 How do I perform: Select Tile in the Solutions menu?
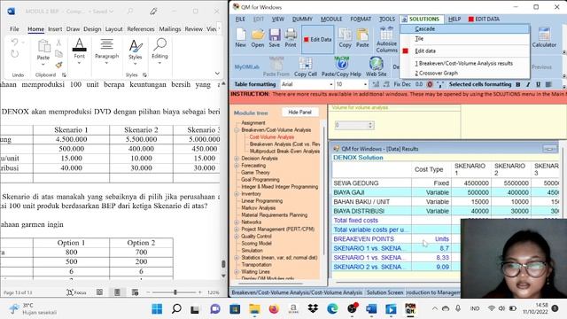465,38
